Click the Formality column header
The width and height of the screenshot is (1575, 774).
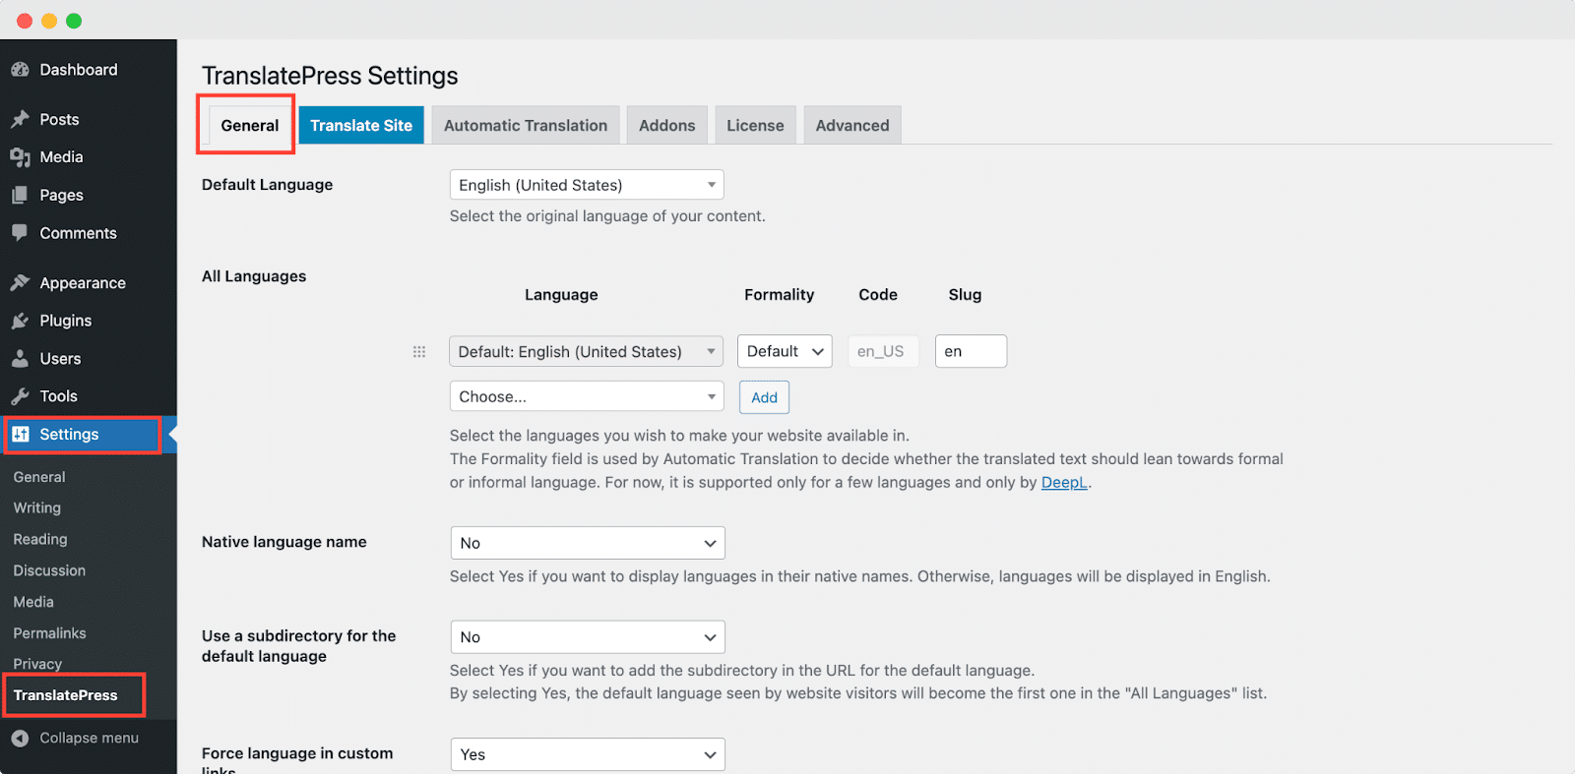779,294
